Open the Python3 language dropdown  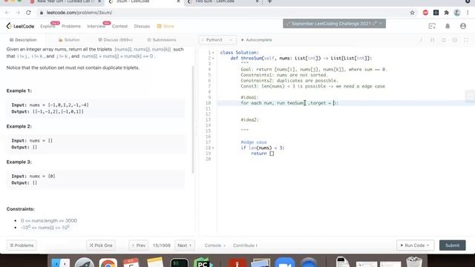[217, 40]
